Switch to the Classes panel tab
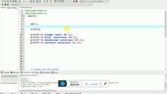The height and width of the screenshot is (94, 167). pos(9,8)
